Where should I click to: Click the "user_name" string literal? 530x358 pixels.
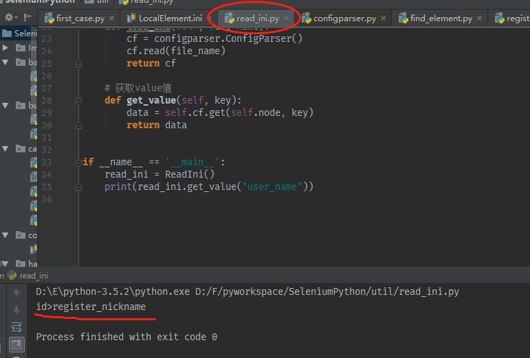[x=272, y=187]
